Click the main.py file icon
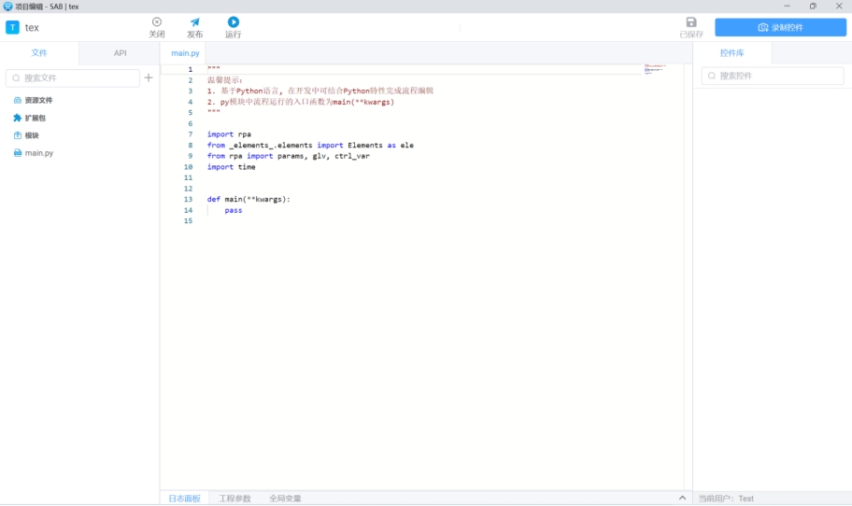This screenshot has height=506, width=852. 18,153
